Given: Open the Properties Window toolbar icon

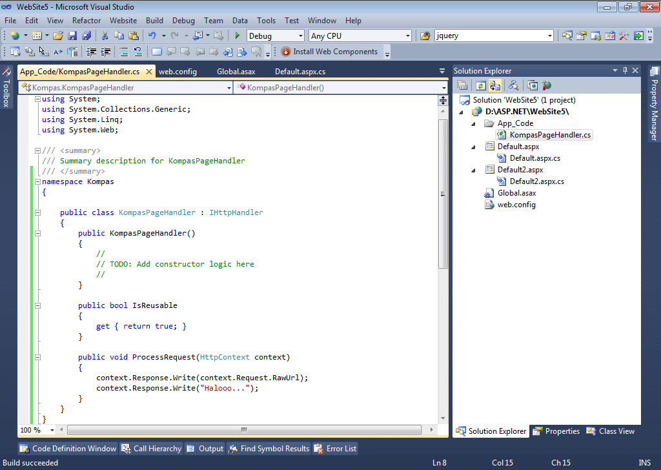Looking at the screenshot, I should pyautogui.click(x=582, y=36).
